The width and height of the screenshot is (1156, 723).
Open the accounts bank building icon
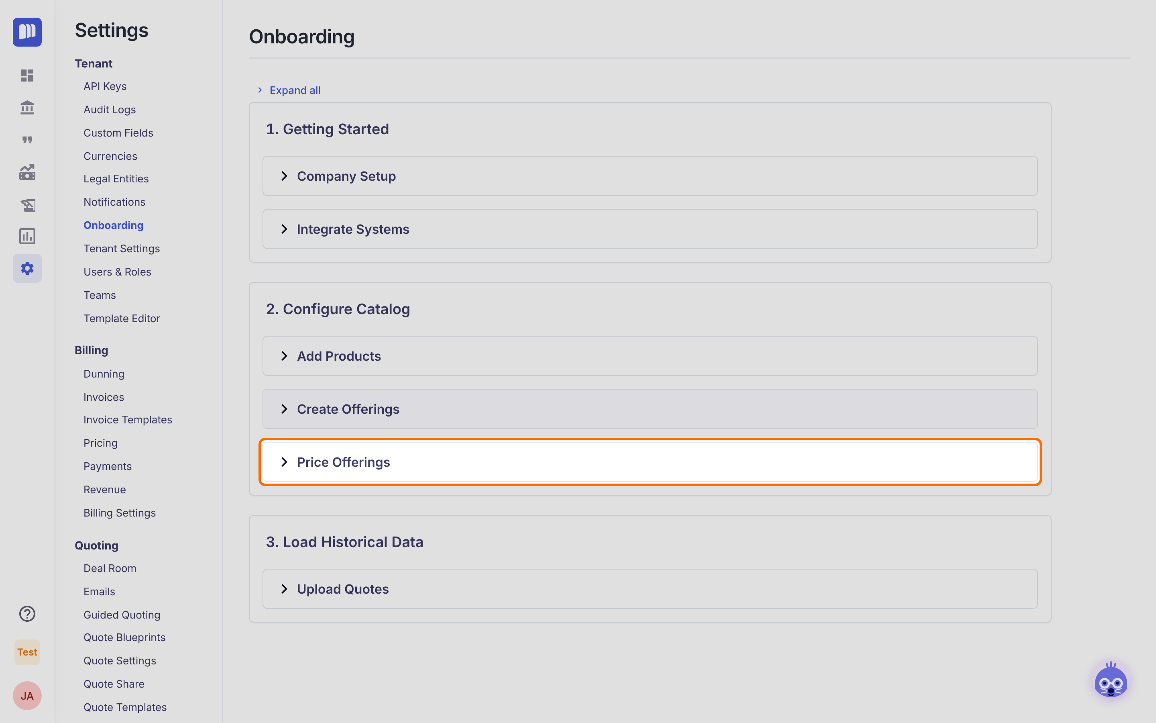tap(27, 108)
